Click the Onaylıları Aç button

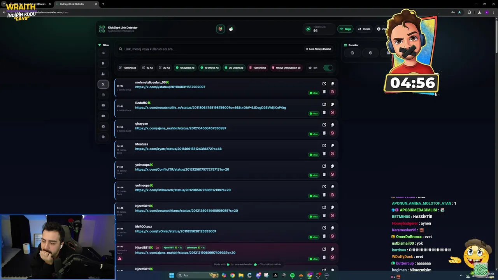click(185, 68)
